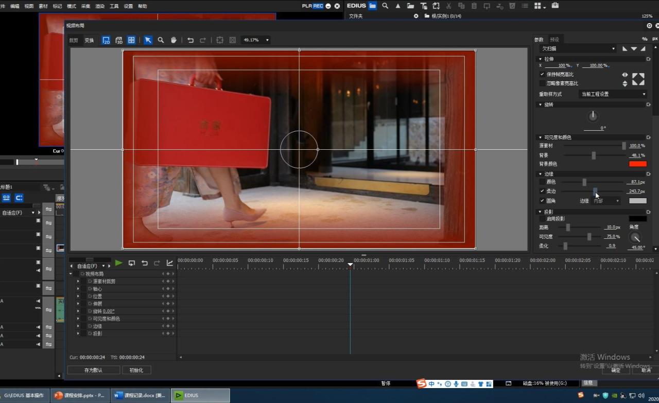Screen dimensions: 659x403
Task: Activate the hand pan tool
Action: click(x=174, y=40)
